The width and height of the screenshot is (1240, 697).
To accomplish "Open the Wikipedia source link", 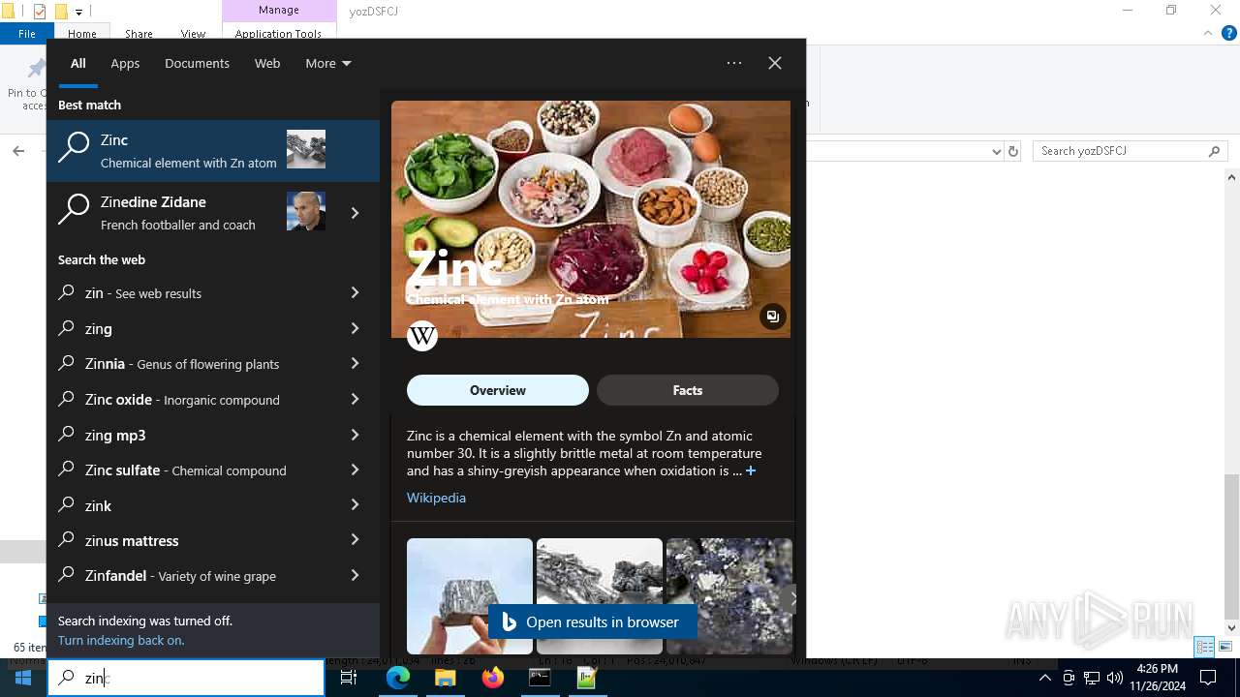I will coord(436,498).
